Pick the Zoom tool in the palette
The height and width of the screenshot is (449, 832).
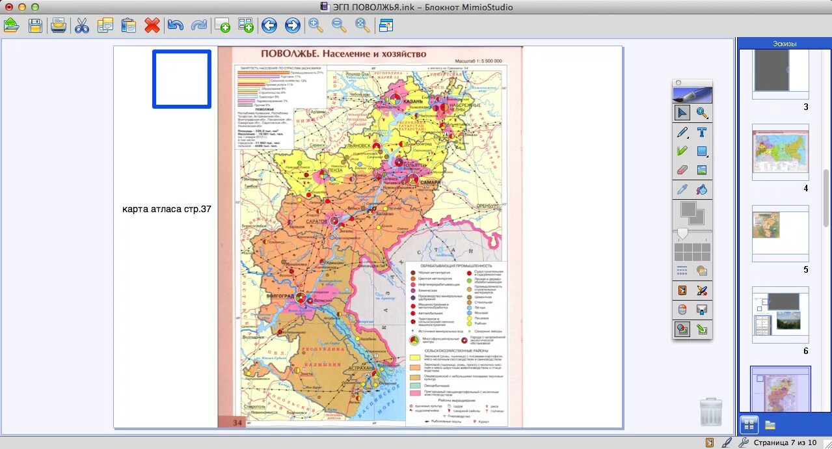(702, 113)
